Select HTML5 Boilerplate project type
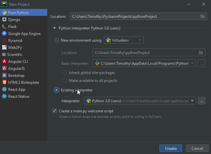This screenshot has width=211, height=154. [x=24, y=82]
